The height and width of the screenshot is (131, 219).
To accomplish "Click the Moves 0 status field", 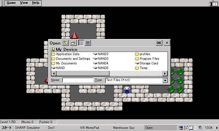I will point(29,122).
